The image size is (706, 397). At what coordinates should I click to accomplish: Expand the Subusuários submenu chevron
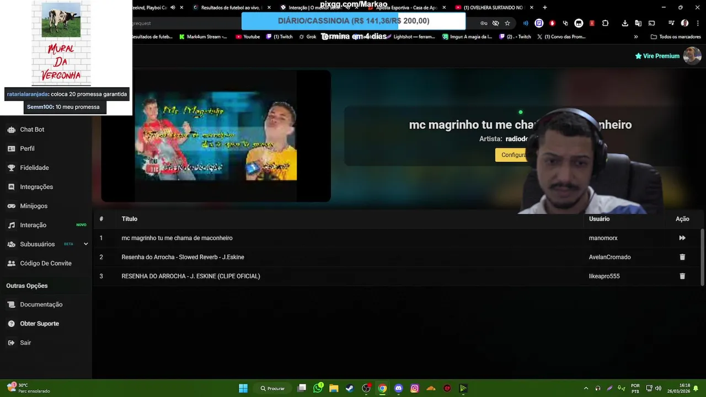click(x=85, y=244)
